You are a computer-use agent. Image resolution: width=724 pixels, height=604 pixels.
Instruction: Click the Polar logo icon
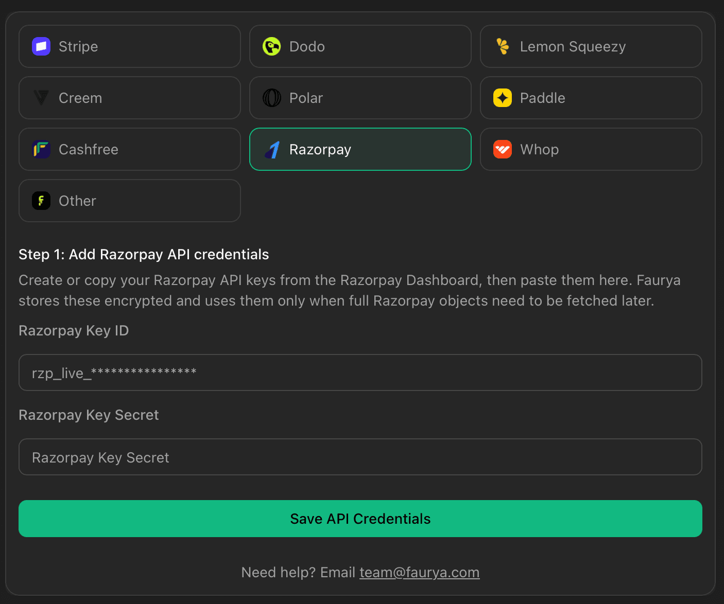point(272,98)
